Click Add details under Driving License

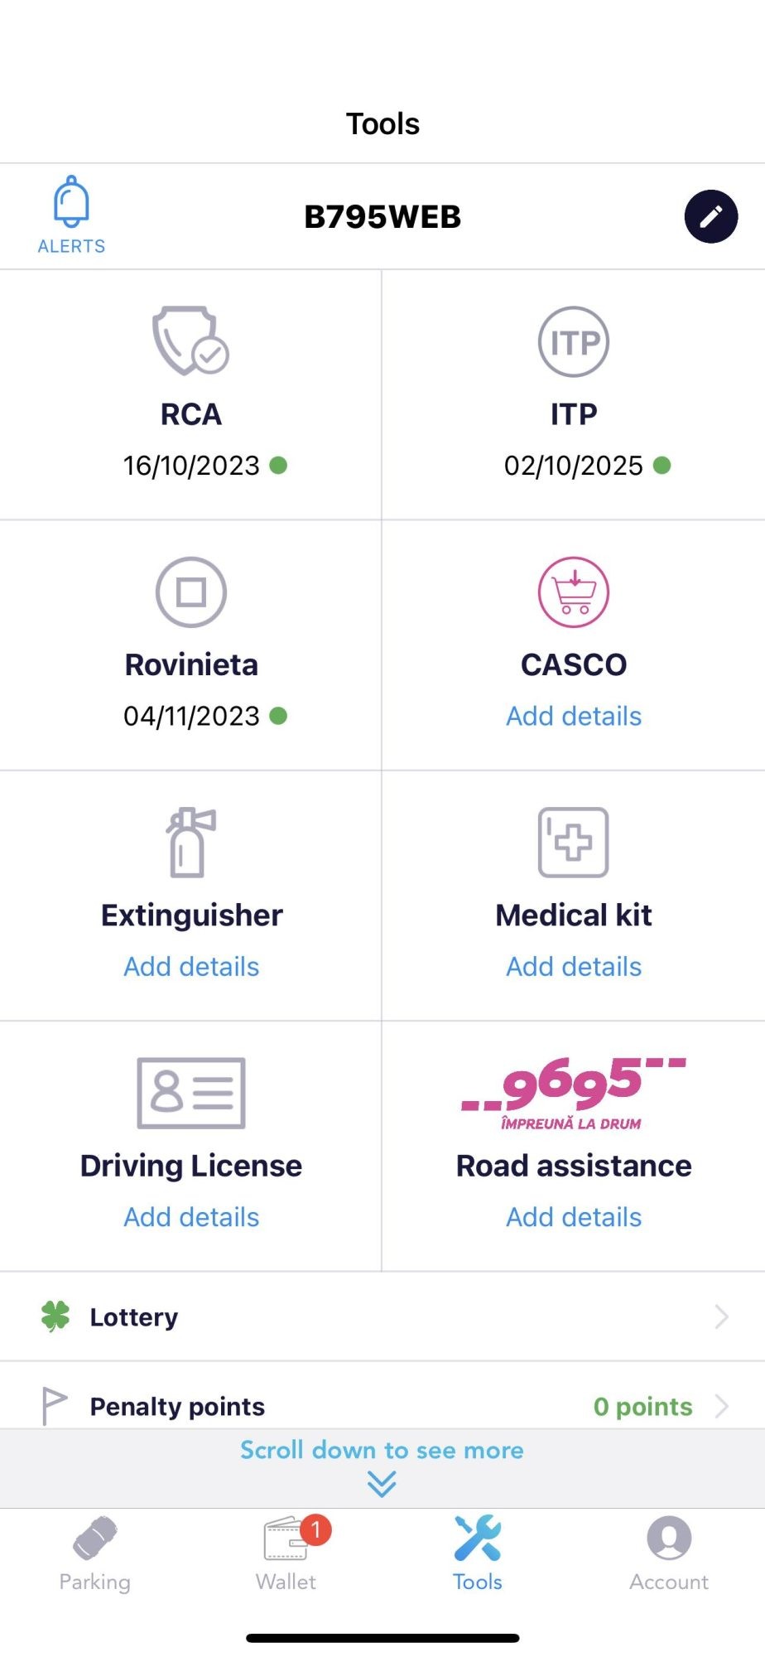click(x=191, y=1217)
